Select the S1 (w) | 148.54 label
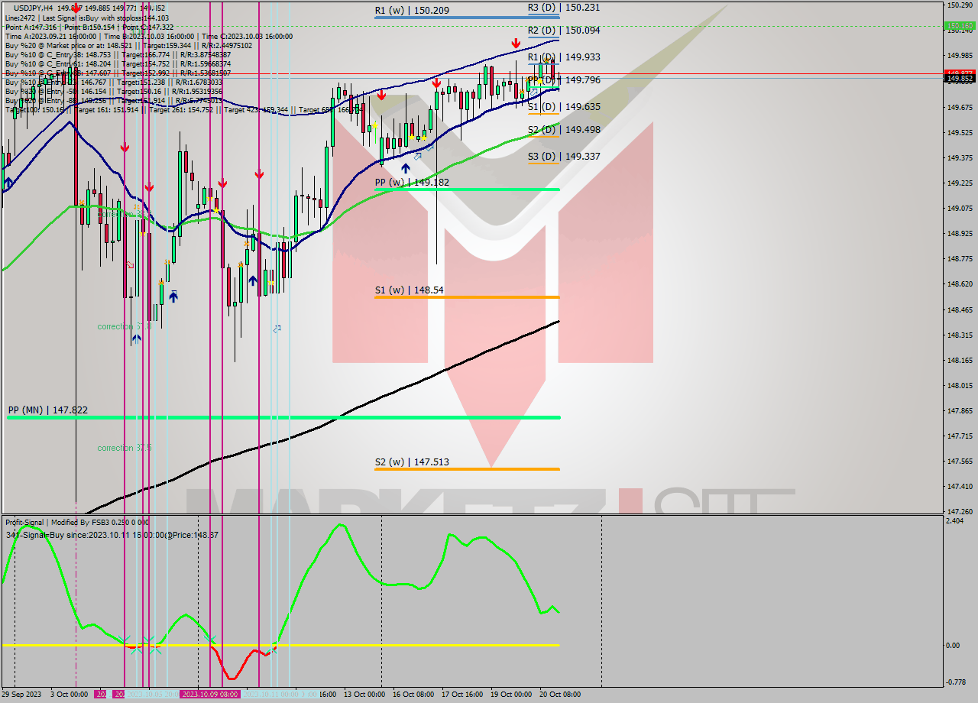This screenshot has height=703, width=978. tap(409, 290)
